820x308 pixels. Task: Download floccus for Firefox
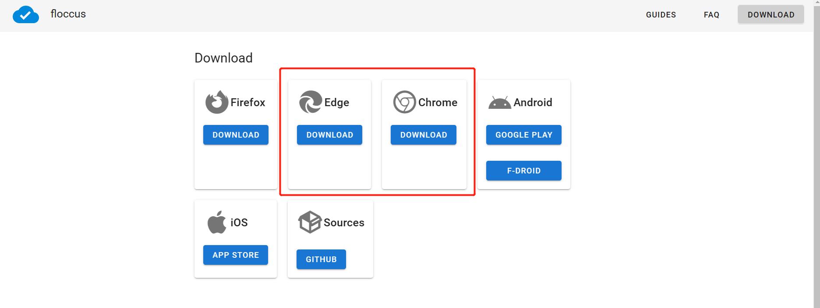pos(236,135)
